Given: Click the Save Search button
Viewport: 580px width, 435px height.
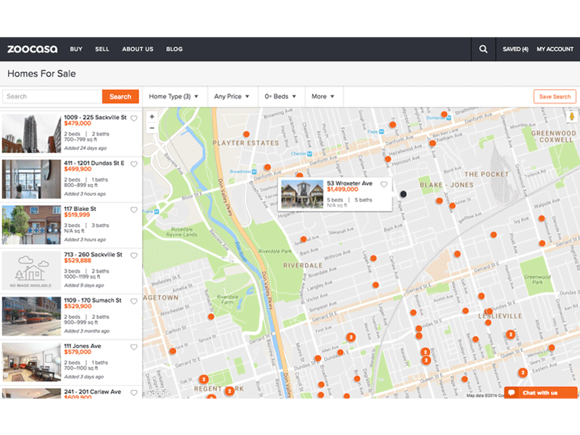Looking at the screenshot, I should [555, 96].
